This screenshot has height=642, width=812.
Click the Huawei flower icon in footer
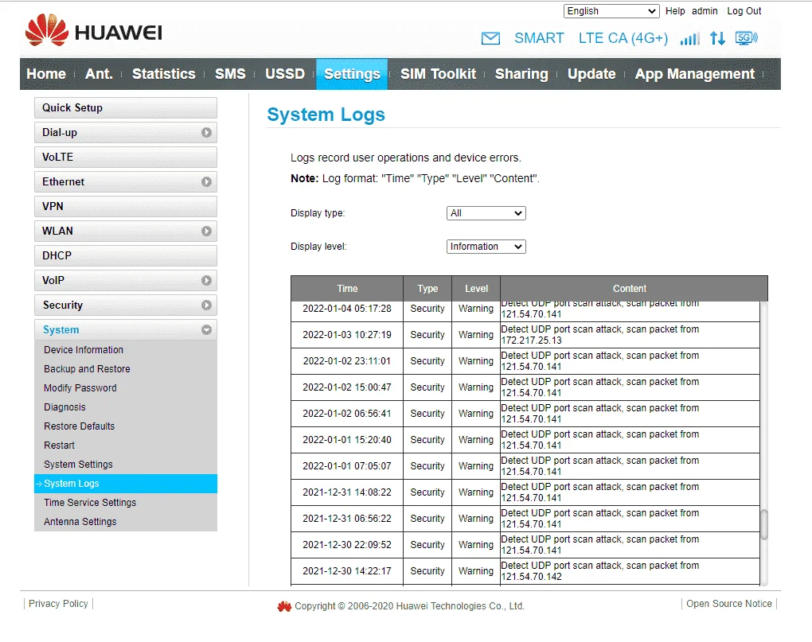(x=284, y=605)
